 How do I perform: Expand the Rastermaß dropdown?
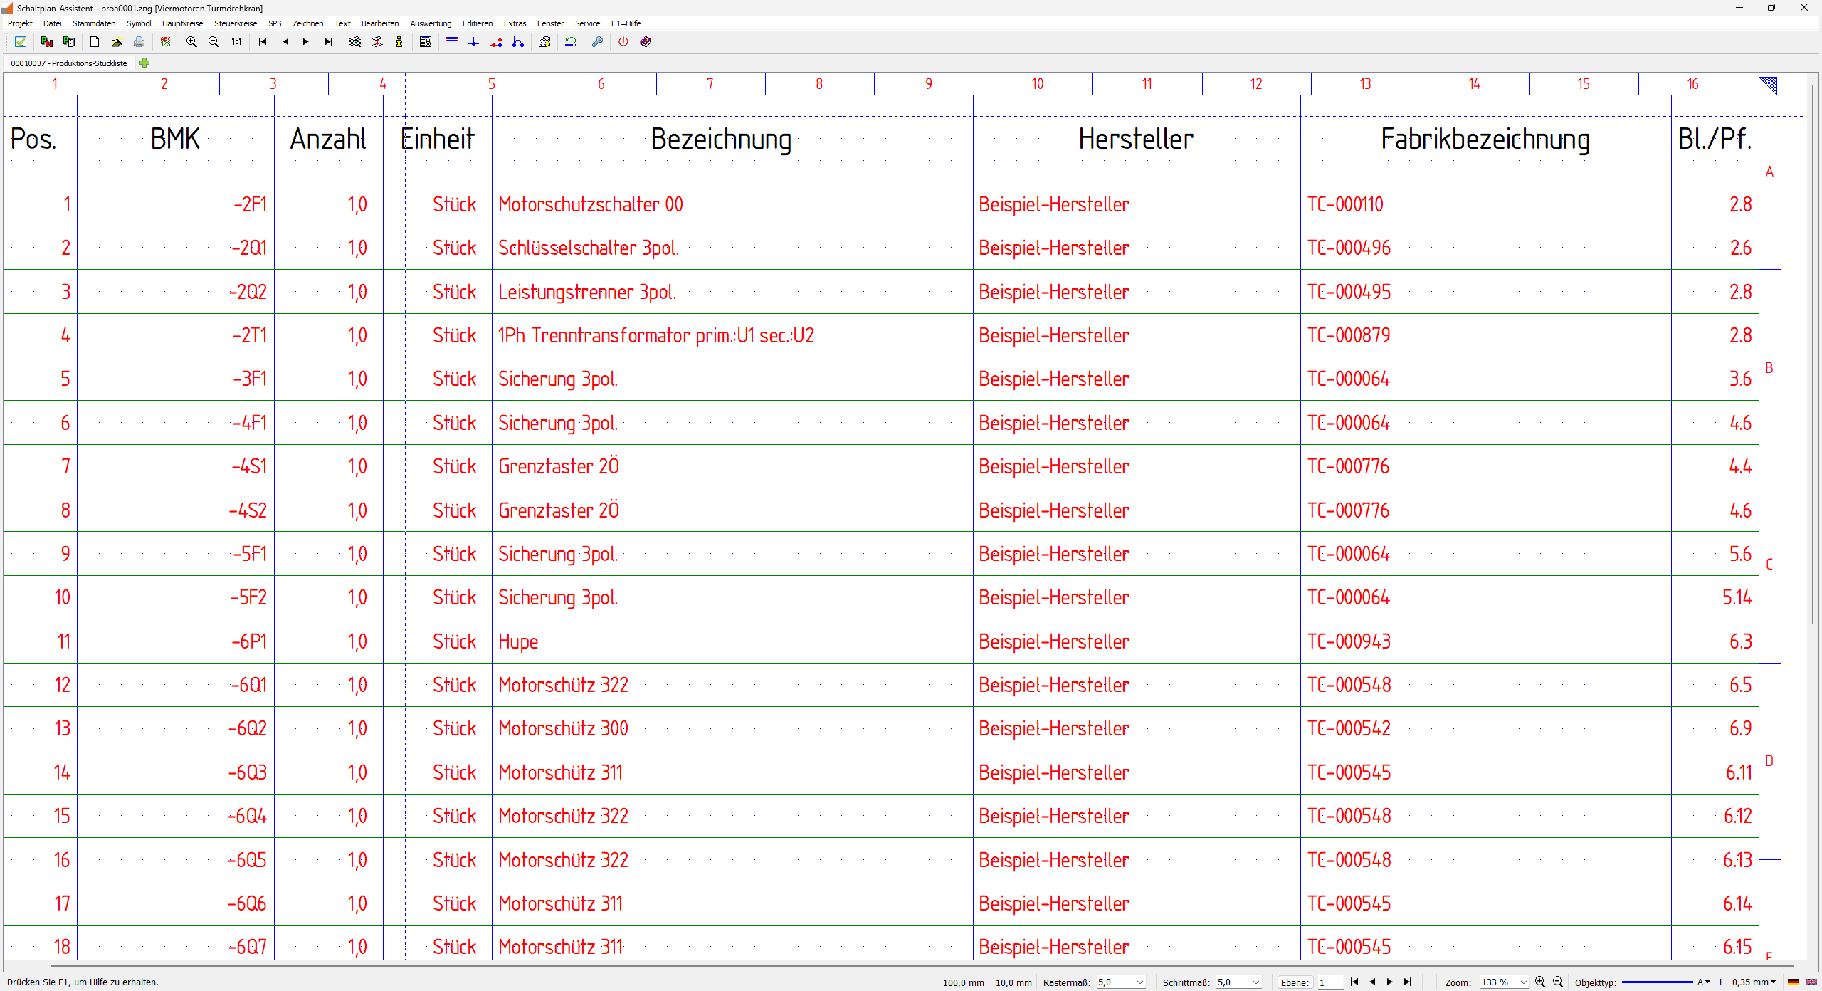point(1140,982)
